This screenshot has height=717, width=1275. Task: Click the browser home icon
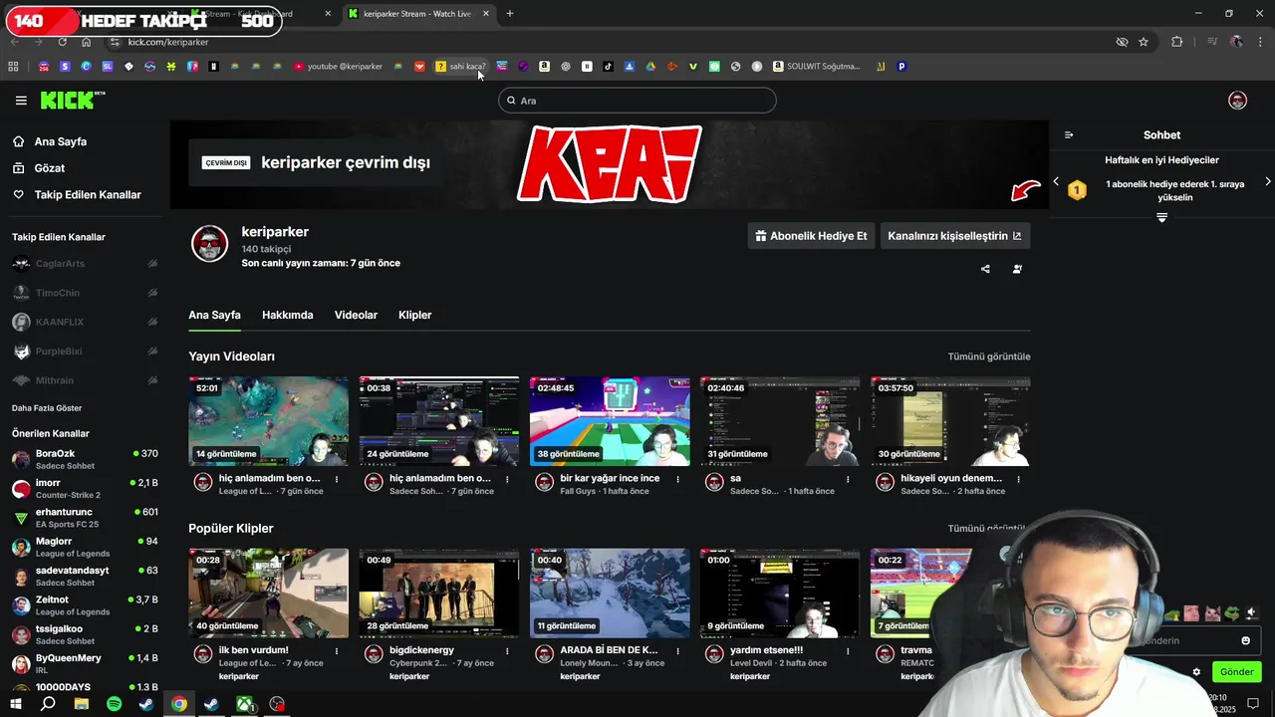(x=86, y=42)
